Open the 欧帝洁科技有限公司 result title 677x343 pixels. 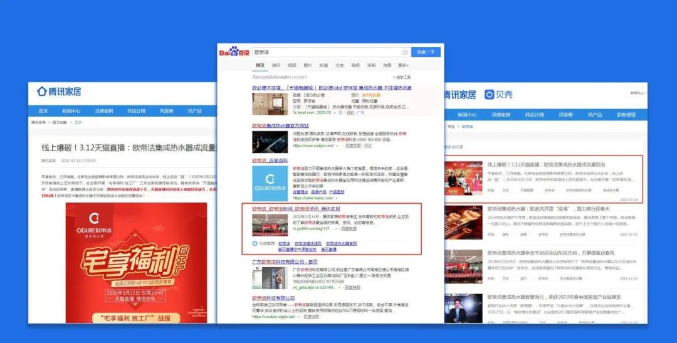coord(273,298)
